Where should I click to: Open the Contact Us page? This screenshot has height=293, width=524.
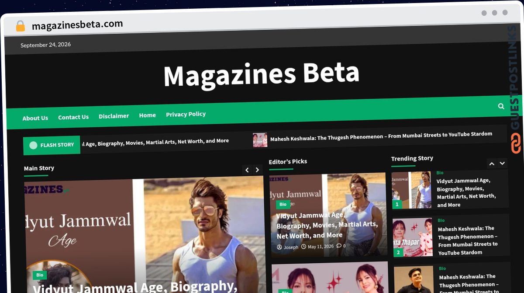point(73,117)
